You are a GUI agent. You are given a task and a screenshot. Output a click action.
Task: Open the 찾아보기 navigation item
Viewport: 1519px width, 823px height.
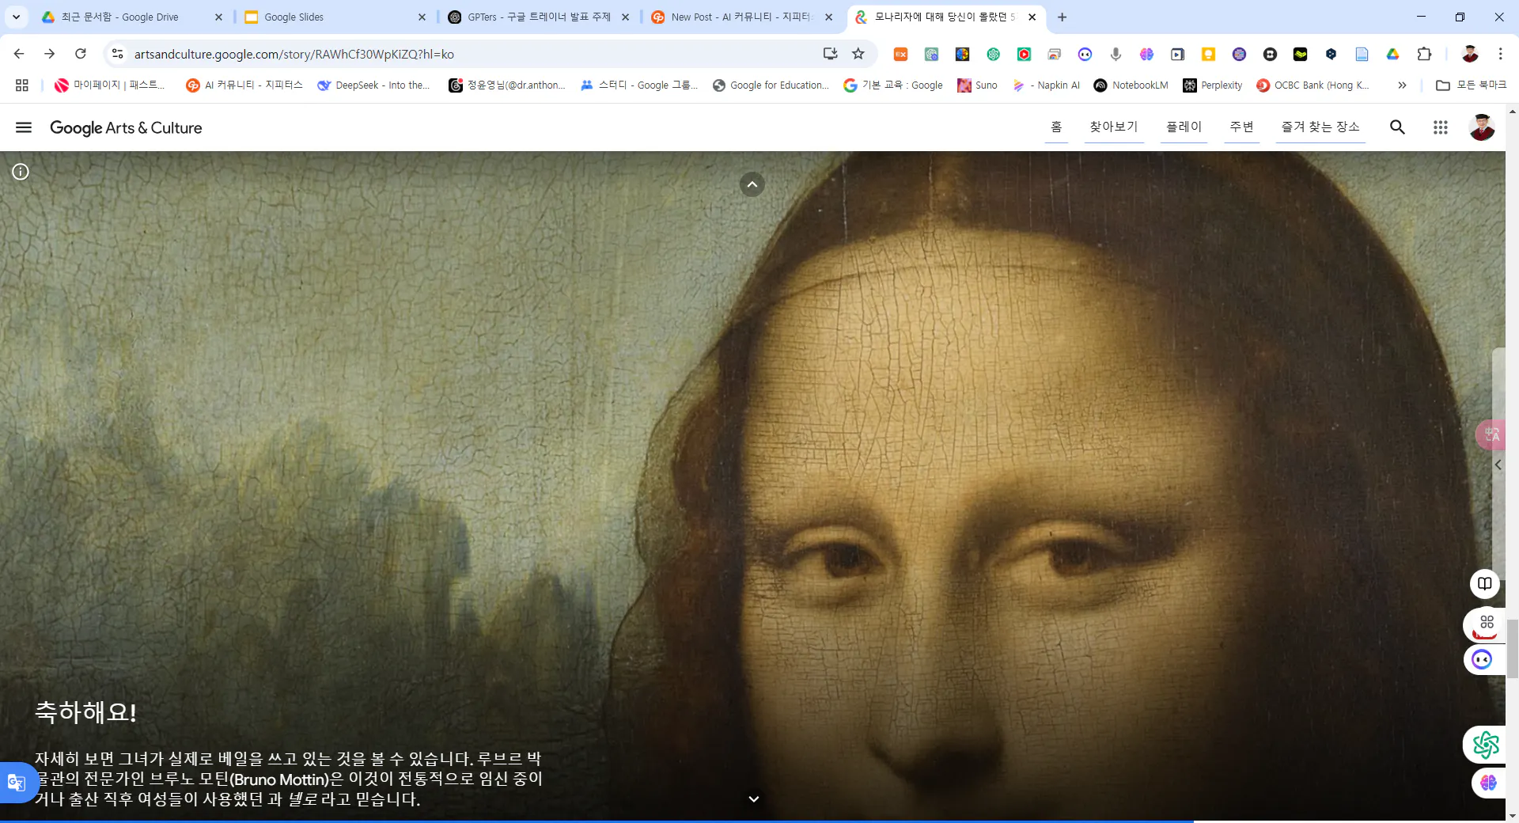[x=1113, y=127]
